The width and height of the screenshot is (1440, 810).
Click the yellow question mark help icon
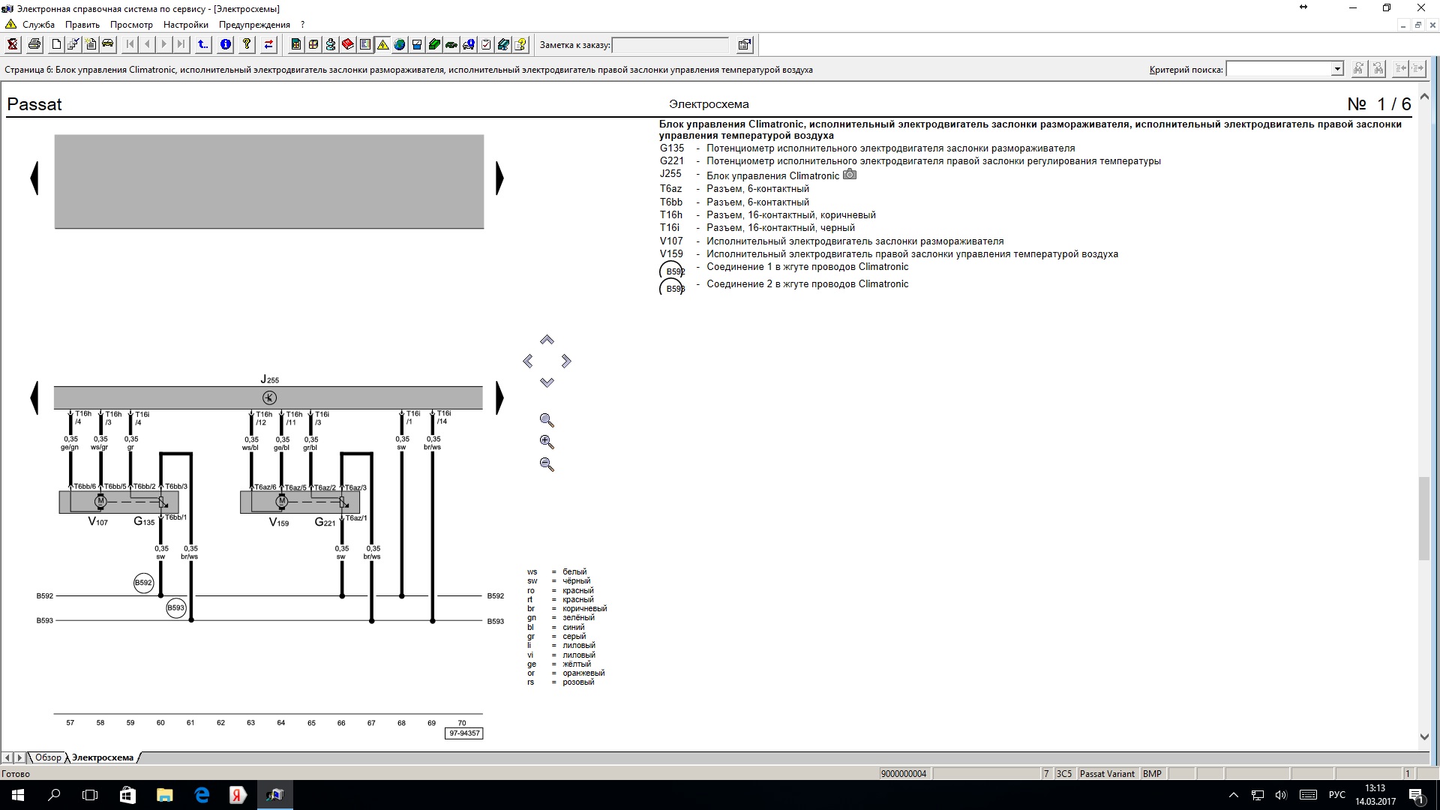point(246,45)
